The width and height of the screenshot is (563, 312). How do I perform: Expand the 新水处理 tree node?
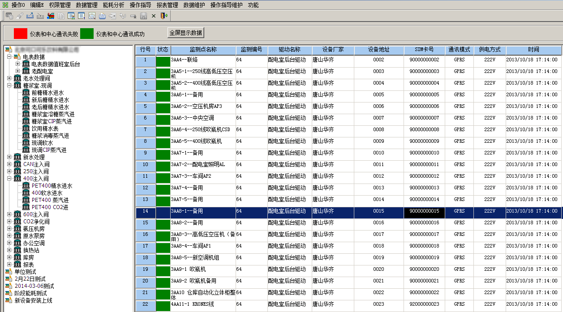coord(10,158)
